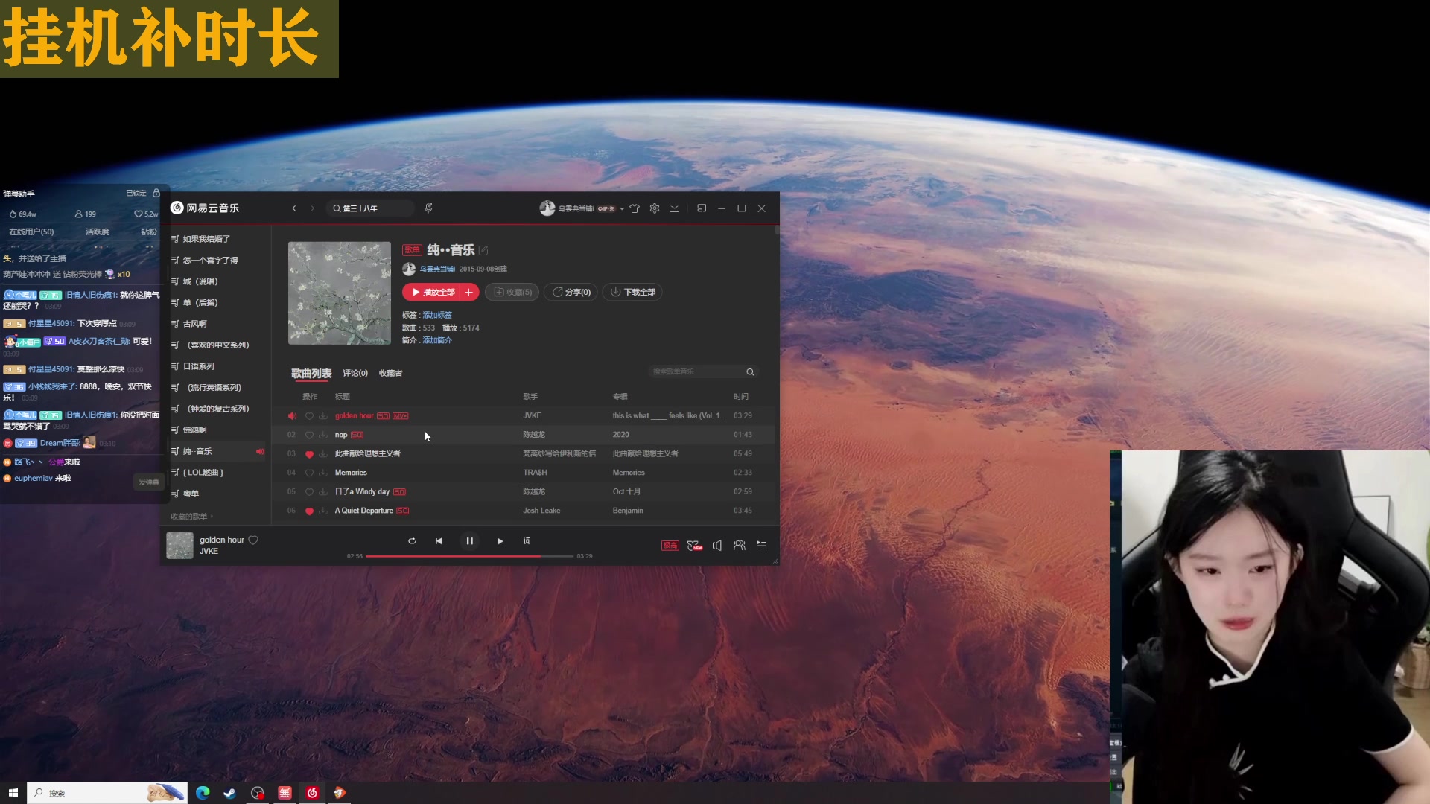Like the song 日子a Windy day
Viewport: 1430px width, 804px height.
pos(309,492)
